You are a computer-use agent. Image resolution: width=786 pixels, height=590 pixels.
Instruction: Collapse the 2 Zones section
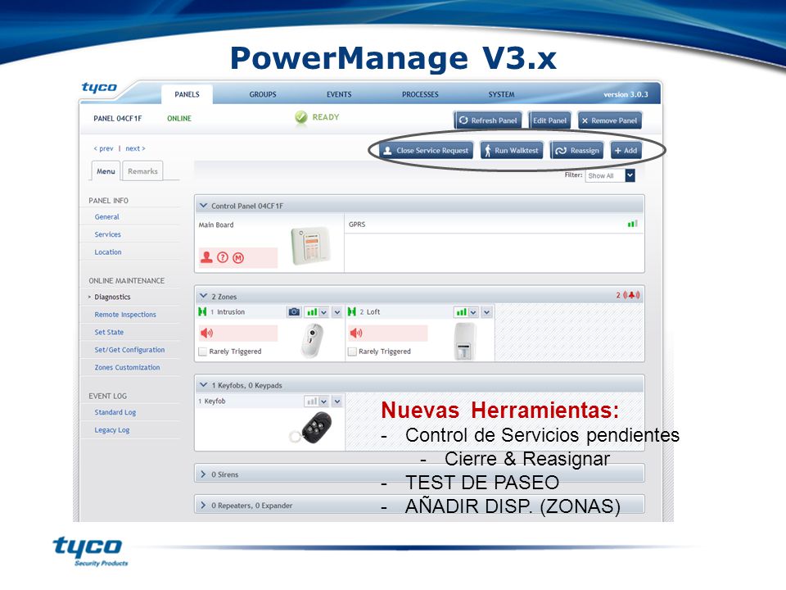[204, 296]
